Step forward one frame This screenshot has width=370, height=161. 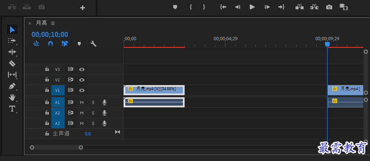(x=267, y=7)
